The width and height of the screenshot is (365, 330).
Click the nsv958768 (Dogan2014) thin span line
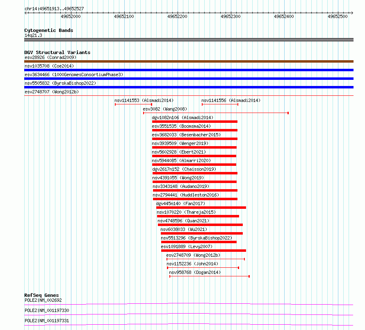(x=210, y=276)
